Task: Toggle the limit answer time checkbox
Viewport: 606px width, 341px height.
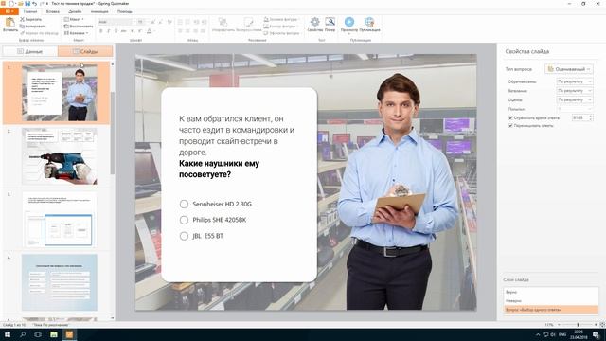Action: click(x=510, y=117)
